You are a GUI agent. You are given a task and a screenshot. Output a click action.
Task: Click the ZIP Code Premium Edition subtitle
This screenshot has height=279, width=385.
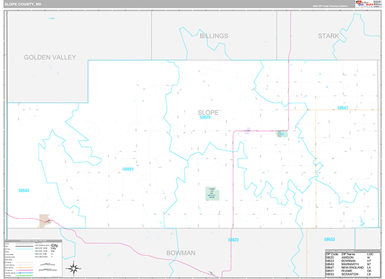tap(330, 6)
